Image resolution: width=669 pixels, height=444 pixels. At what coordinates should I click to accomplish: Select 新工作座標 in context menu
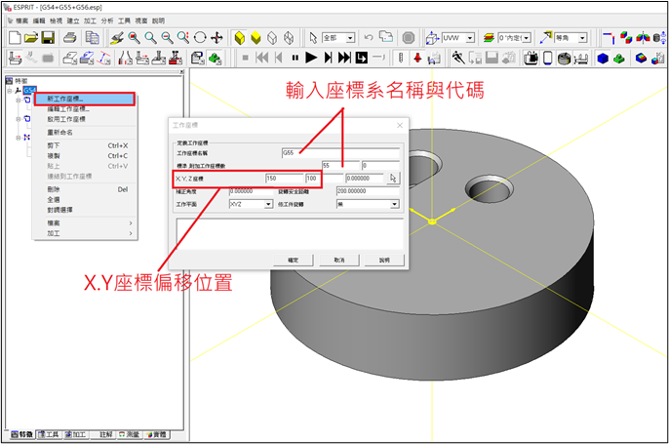(x=64, y=99)
